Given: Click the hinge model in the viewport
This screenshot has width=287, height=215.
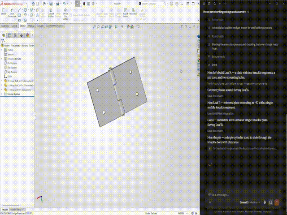Looking at the screenshot, I should pyautogui.click(x=117, y=92).
